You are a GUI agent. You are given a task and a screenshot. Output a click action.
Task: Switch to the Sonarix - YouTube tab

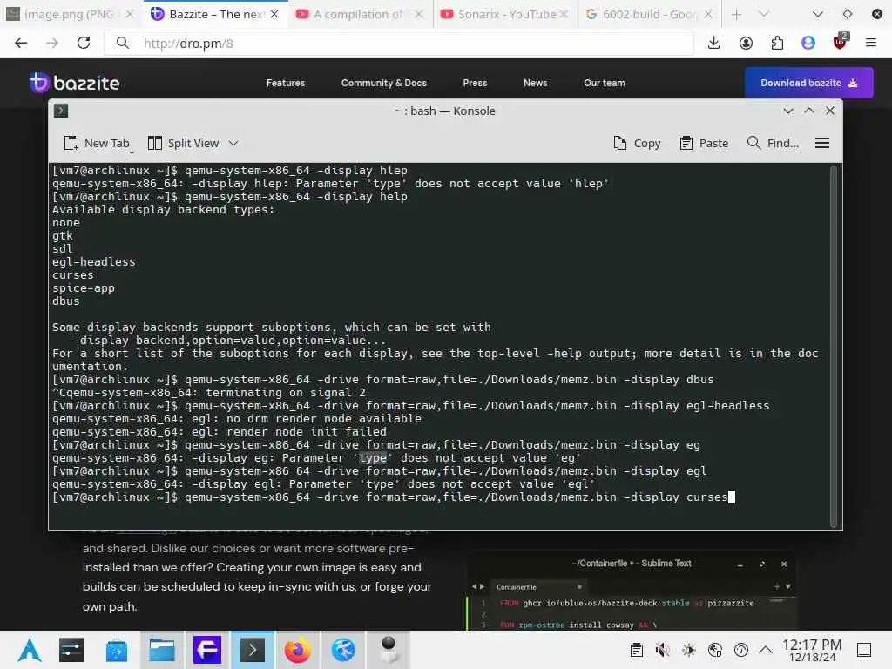(506, 14)
